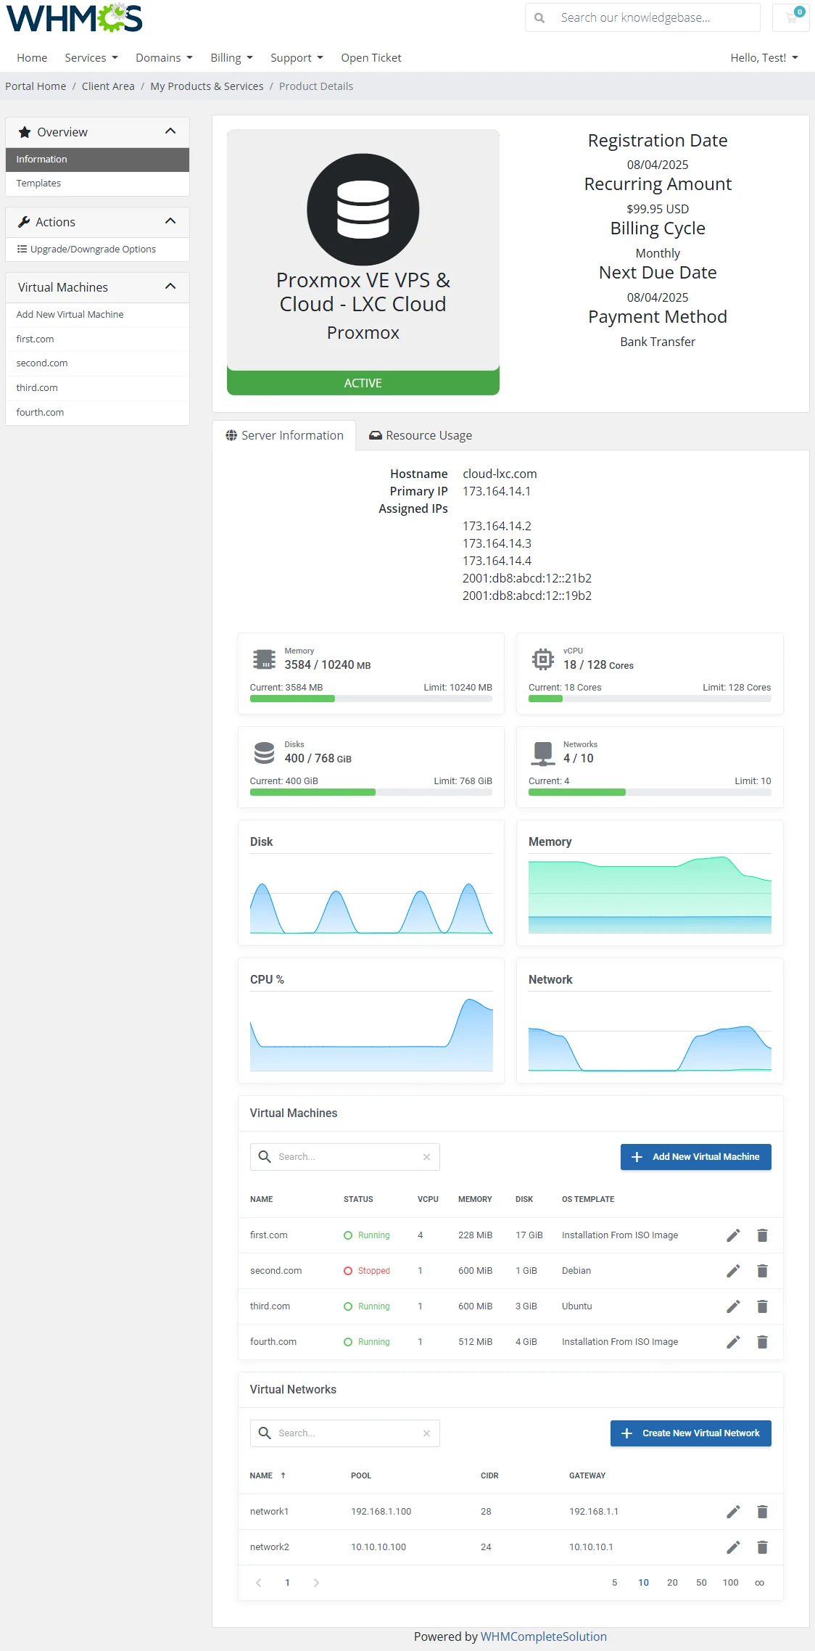Open Upgrade/Downgrade Options
815x1651 pixels.
point(97,250)
